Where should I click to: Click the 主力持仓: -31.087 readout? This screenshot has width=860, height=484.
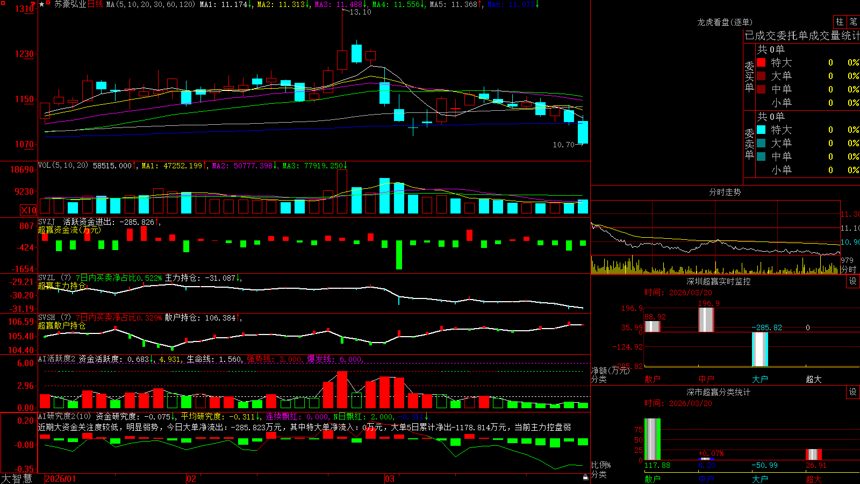[x=200, y=278]
